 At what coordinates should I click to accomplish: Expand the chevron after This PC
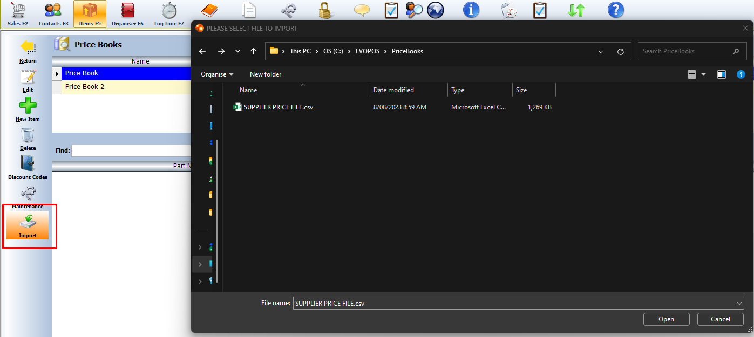(x=317, y=51)
